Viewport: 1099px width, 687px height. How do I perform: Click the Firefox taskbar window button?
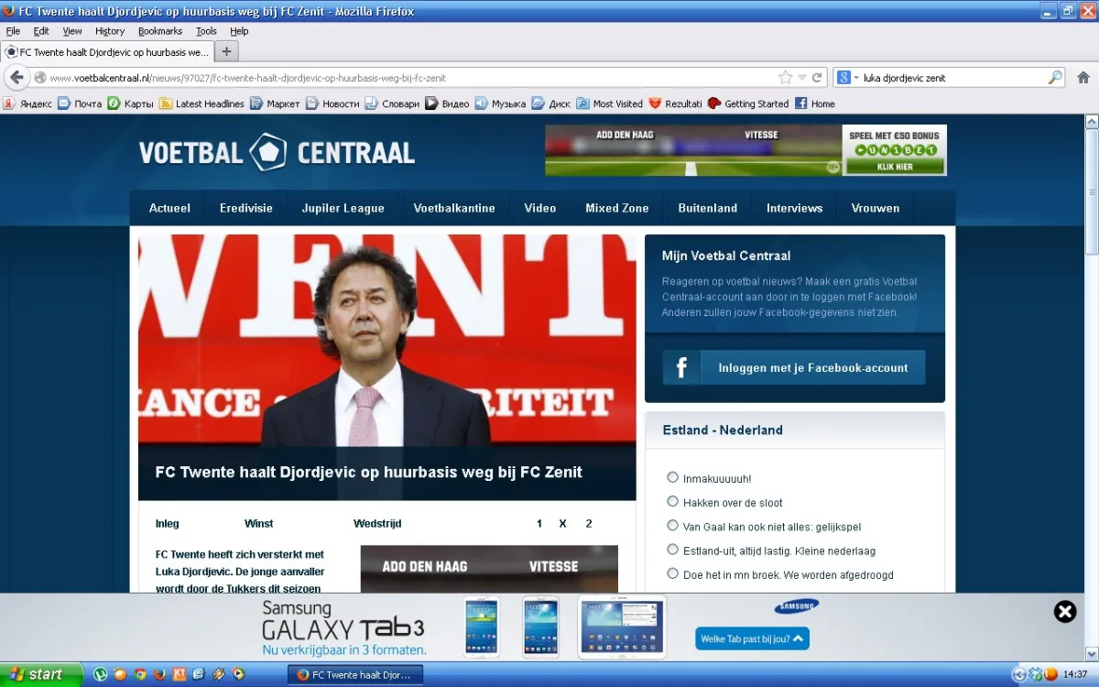point(355,675)
